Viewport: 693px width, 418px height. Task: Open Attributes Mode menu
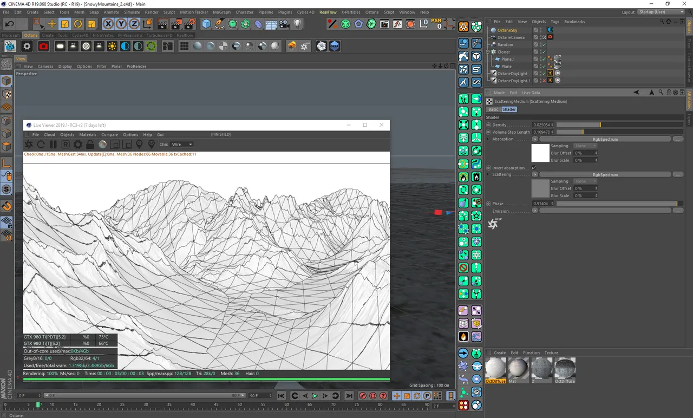pos(499,93)
